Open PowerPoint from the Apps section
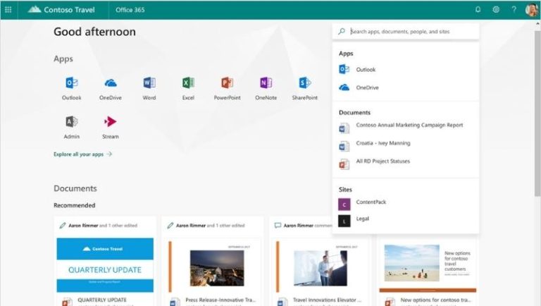Image resolution: width=541 pixels, height=306 pixels. coord(227,83)
